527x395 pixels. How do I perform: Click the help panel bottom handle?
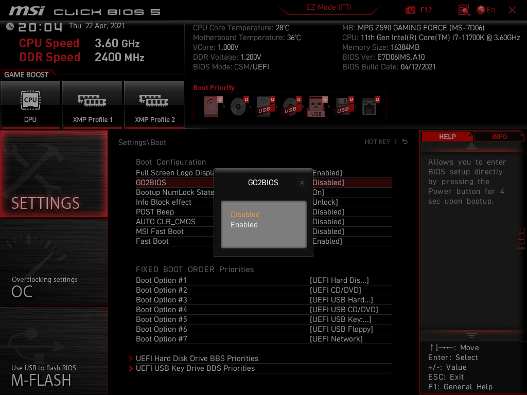tap(471, 335)
